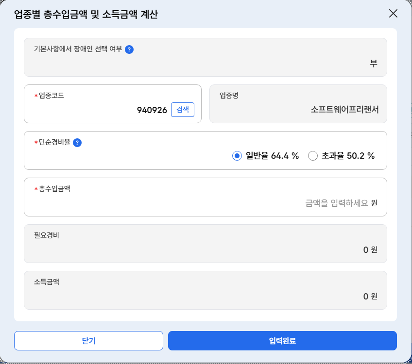Select the 일반율 64.4 % radio button
412x364 pixels.
pyautogui.click(x=237, y=156)
